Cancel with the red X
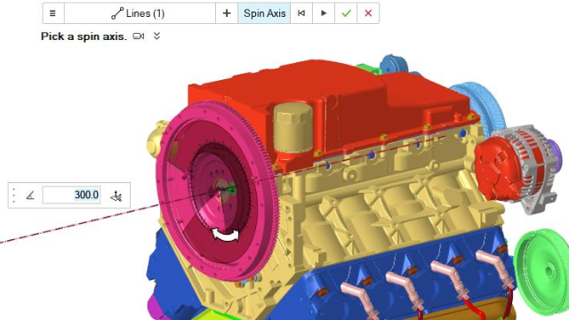The width and height of the screenshot is (569, 320). (368, 13)
